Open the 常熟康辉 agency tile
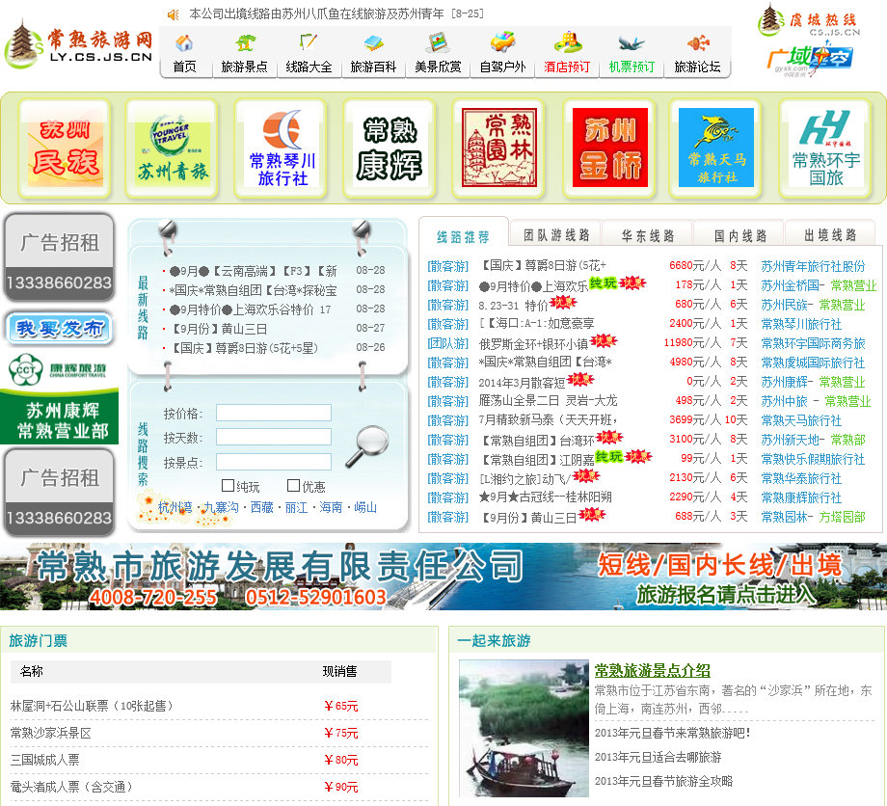 pyautogui.click(x=390, y=148)
